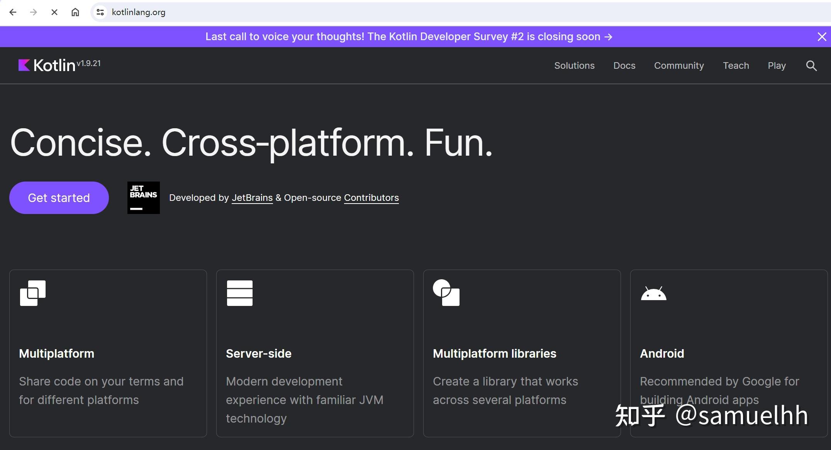This screenshot has width=831, height=450.
Task: Dismiss the survey banner
Action: coord(822,37)
